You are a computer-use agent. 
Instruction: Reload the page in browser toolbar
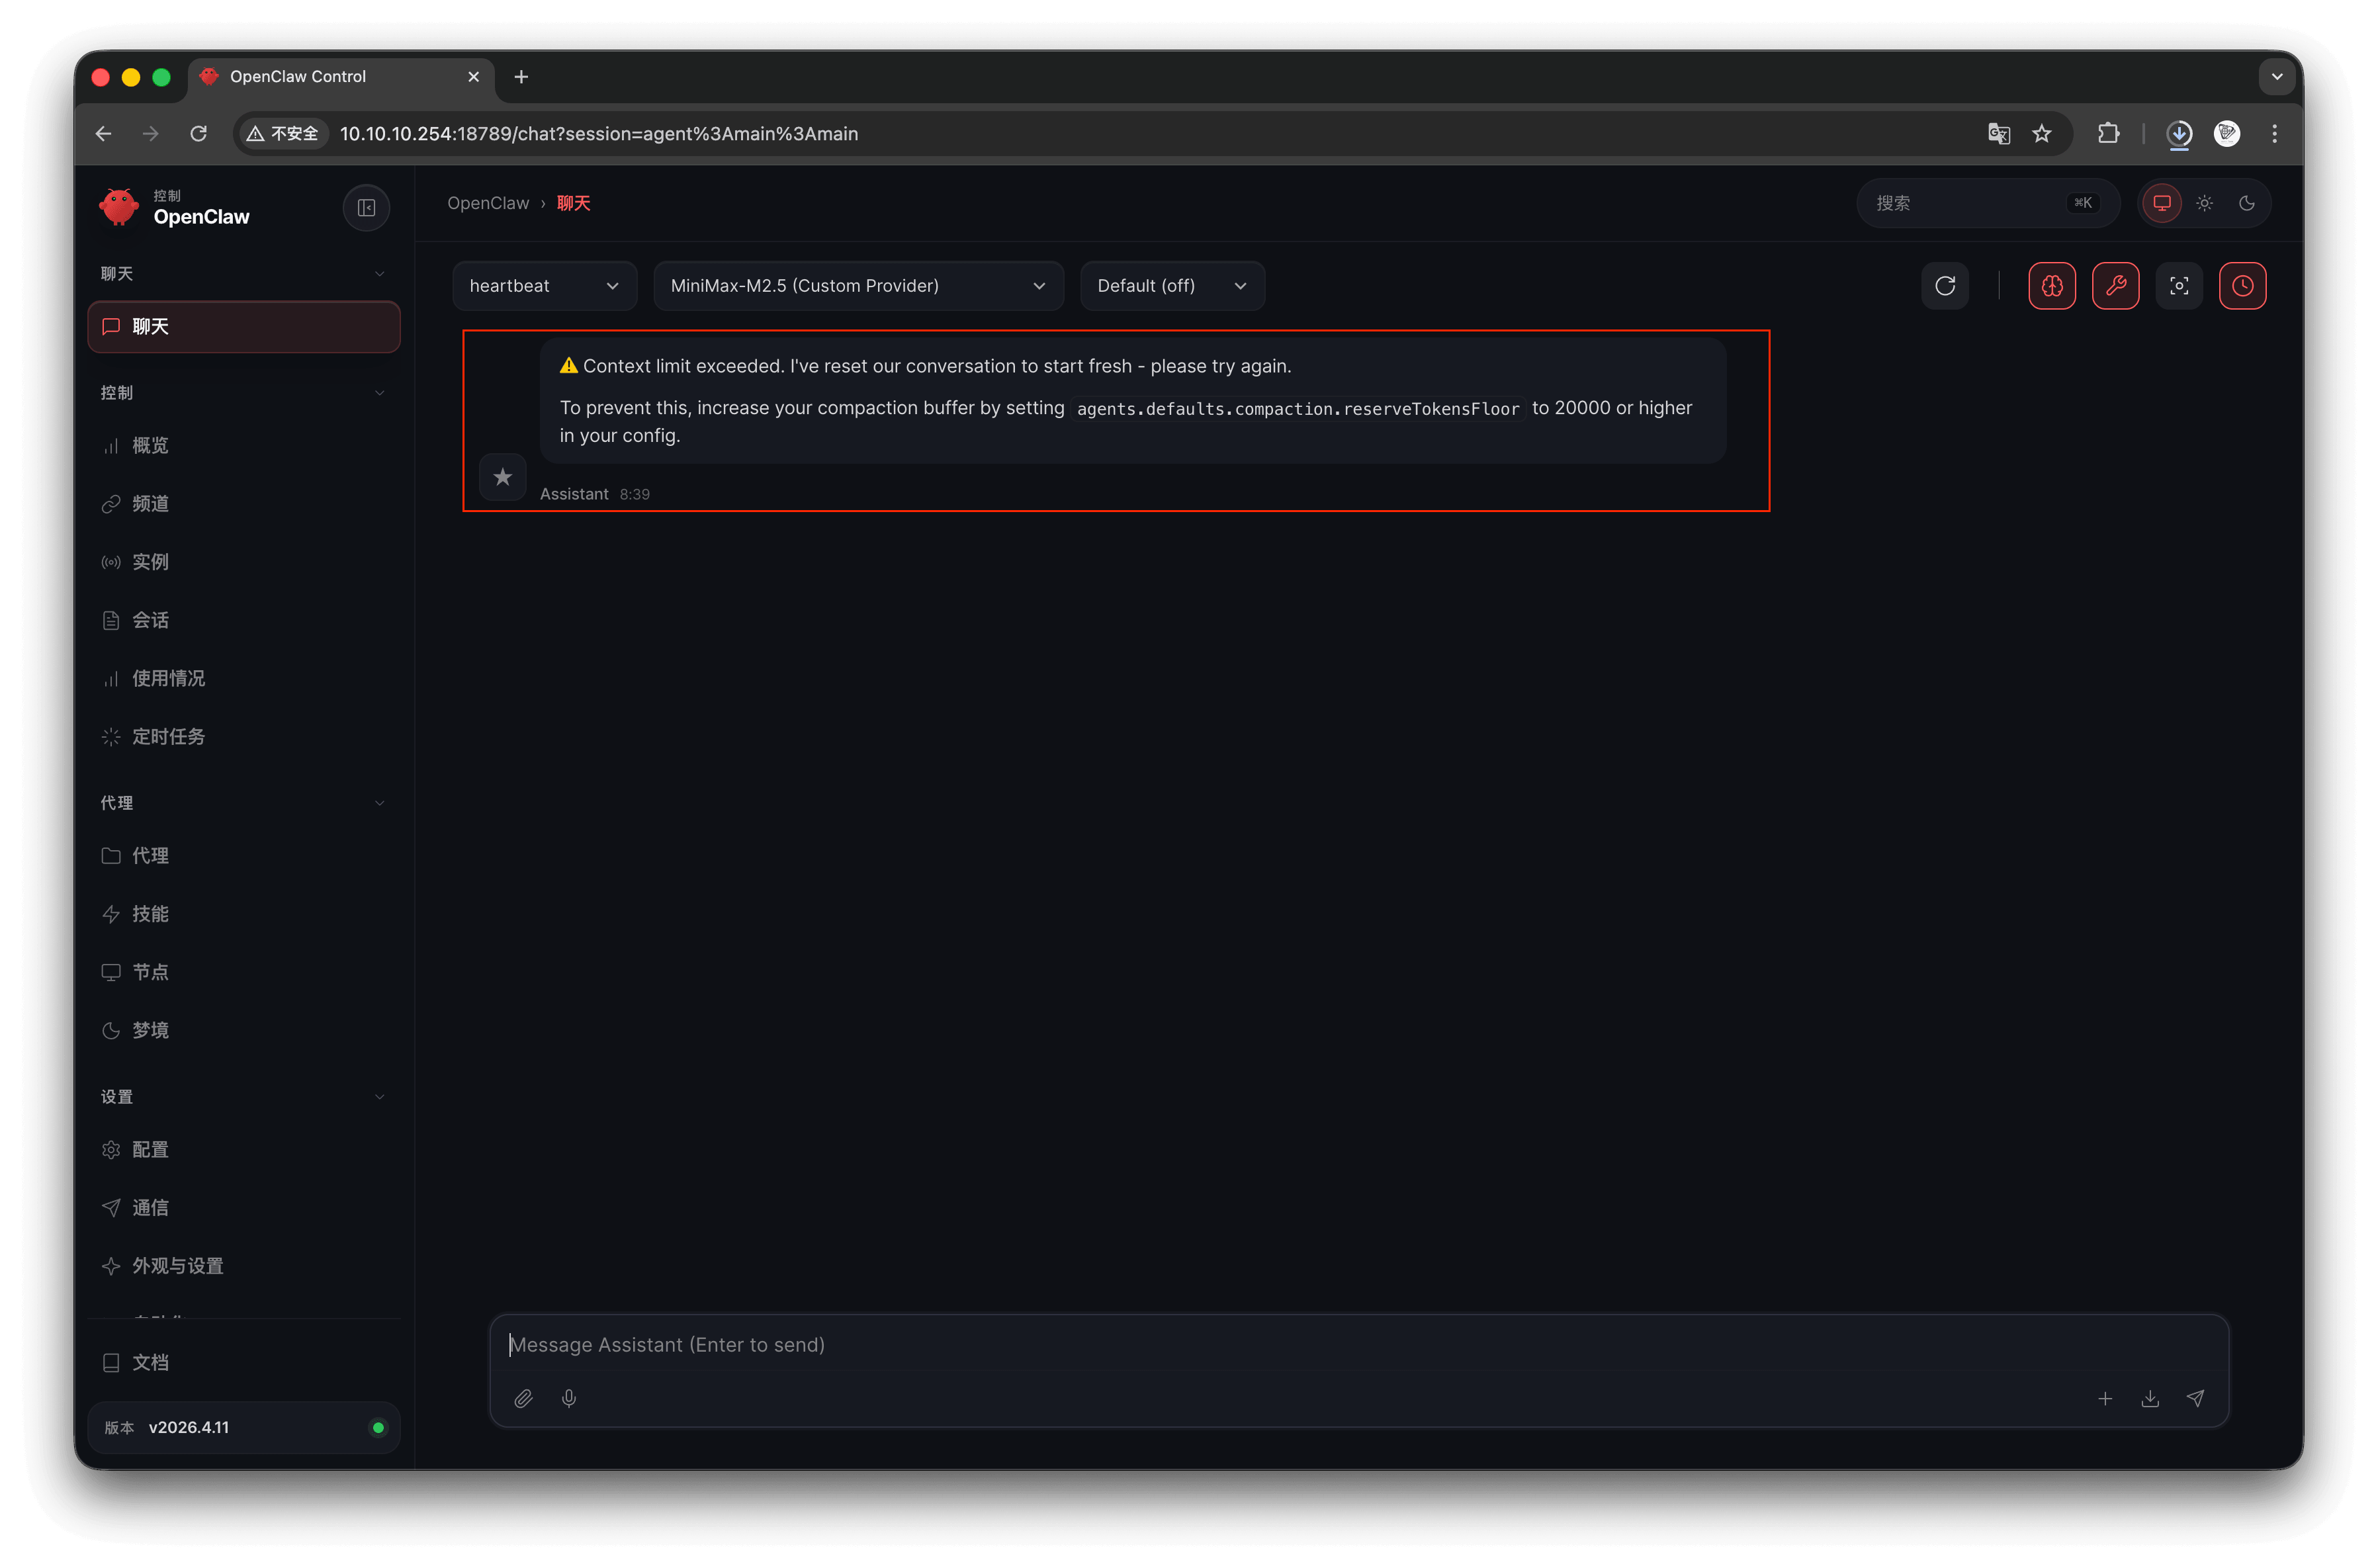[x=198, y=134]
